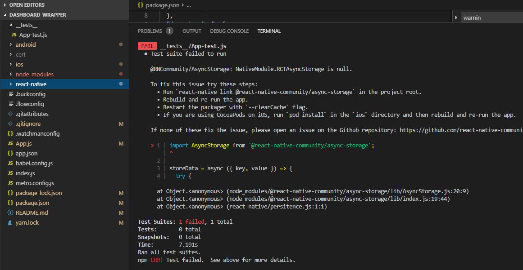Click the yarn.lock file icon
This screenshot has height=270, width=523.
pos(10,223)
